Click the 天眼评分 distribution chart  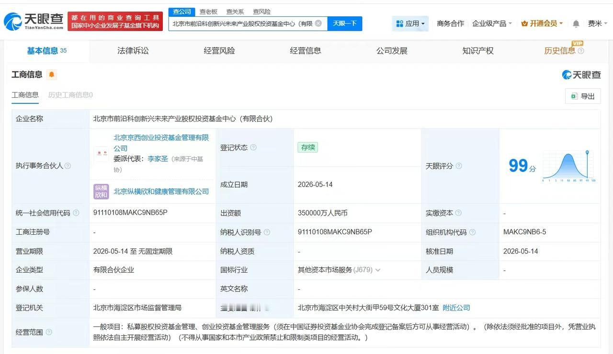568,166
